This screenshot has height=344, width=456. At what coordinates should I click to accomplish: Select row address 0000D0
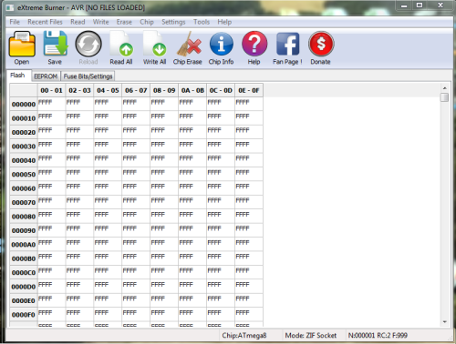24,287
